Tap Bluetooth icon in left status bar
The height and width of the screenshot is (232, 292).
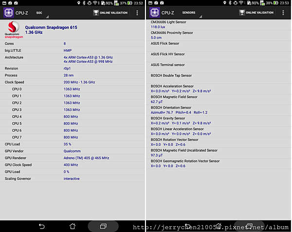[x=84, y=3]
